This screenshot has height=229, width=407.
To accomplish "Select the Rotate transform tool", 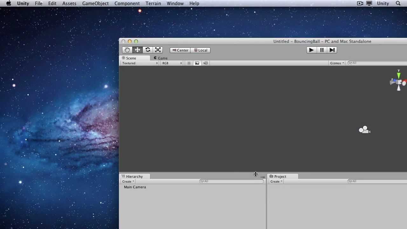I will [x=148, y=50].
